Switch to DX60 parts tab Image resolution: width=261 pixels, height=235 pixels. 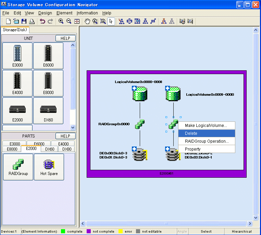click(x=50, y=149)
